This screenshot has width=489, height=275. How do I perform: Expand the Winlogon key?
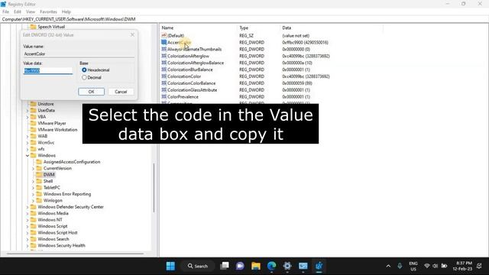33,200
